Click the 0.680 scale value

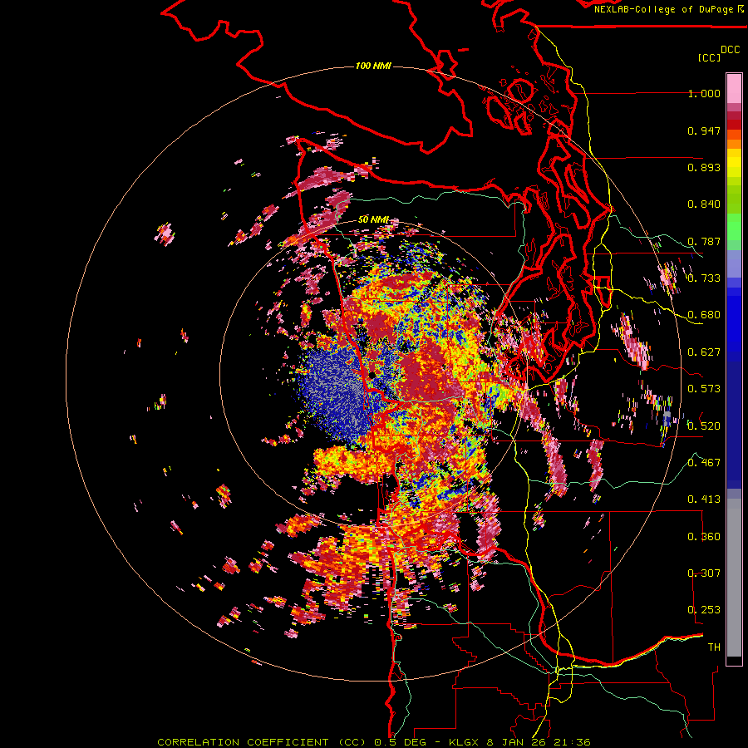click(704, 315)
